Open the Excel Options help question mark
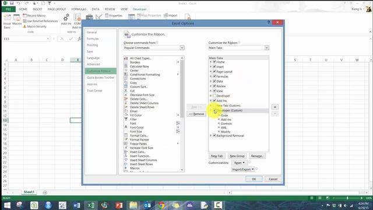Image resolution: width=373 pixels, height=210 pixels. 269,22
